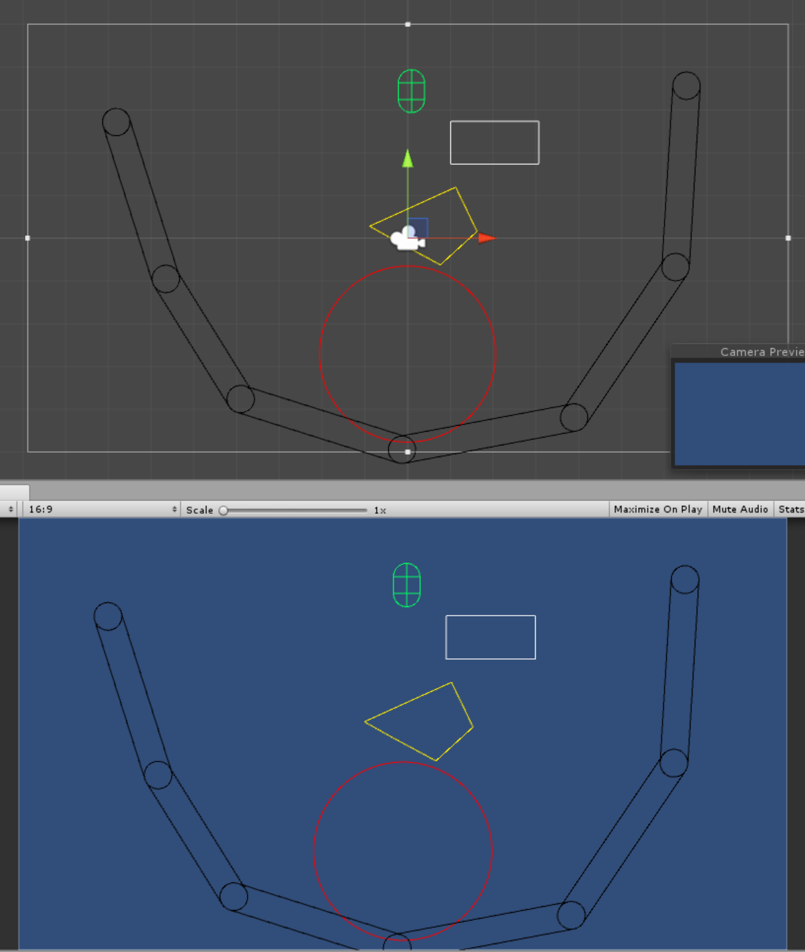Toggle Maximize On Play

pyautogui.click(x=658, y=509)
